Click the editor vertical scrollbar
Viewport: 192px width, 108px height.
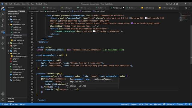[x=191, y=45]
